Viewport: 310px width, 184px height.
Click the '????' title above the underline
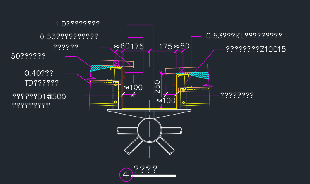tap(145, 169)
